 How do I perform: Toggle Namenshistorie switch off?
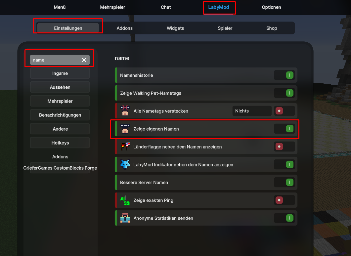284,75
